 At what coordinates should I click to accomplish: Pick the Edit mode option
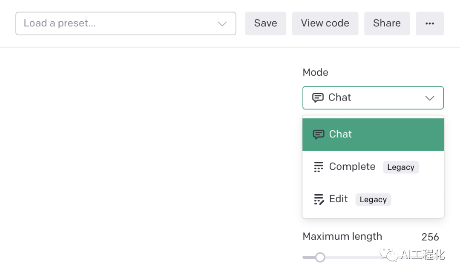339,199
